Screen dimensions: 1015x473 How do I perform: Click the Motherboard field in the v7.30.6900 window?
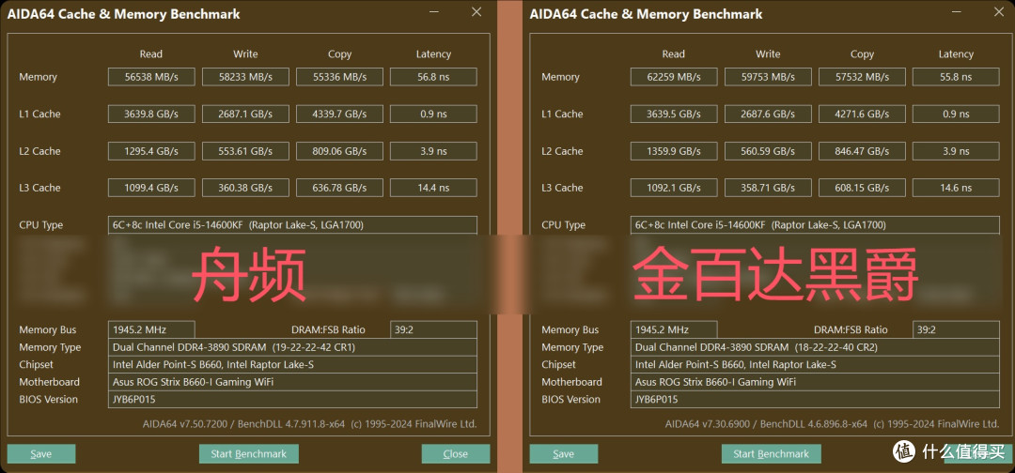(x=815, y=382)
